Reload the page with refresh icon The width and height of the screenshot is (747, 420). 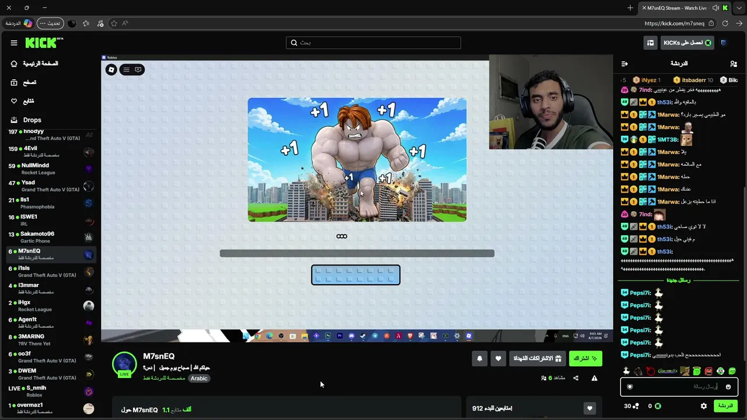click(725, 23)
